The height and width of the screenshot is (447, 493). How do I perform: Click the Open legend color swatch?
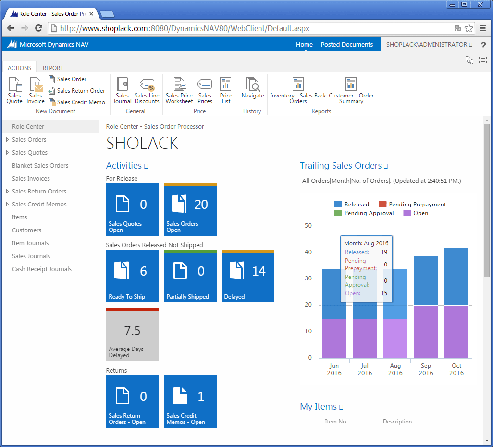point(407,213)
